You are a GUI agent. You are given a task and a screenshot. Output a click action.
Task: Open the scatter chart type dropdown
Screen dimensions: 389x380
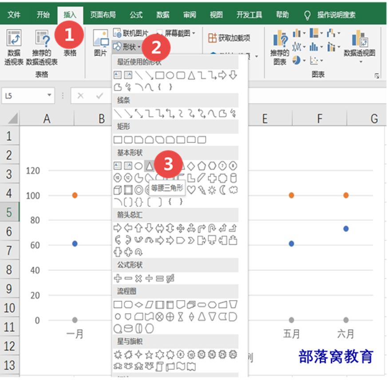click(x=316, y=60)
